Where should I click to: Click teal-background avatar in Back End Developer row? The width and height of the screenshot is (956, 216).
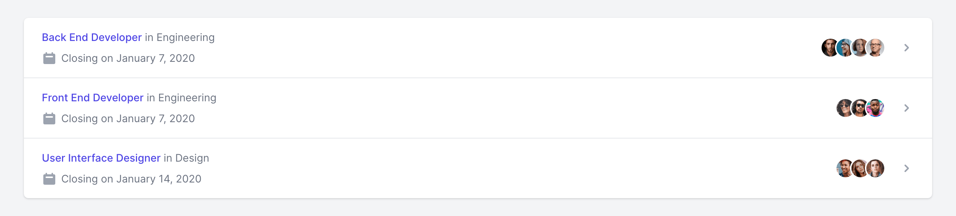point(845,48)
